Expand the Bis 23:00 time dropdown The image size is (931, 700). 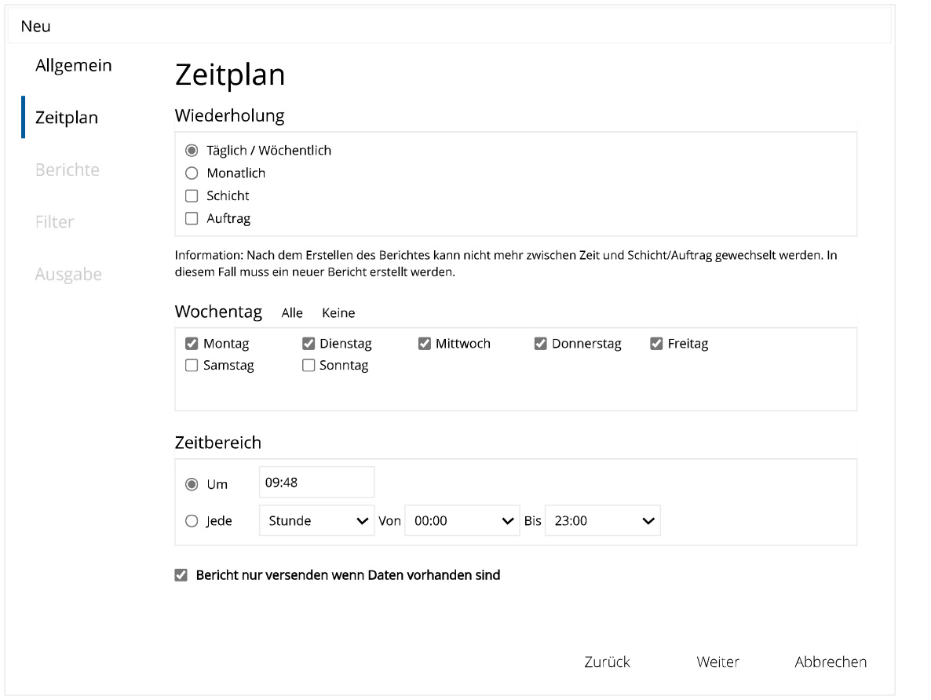click(x=602, y=521)
